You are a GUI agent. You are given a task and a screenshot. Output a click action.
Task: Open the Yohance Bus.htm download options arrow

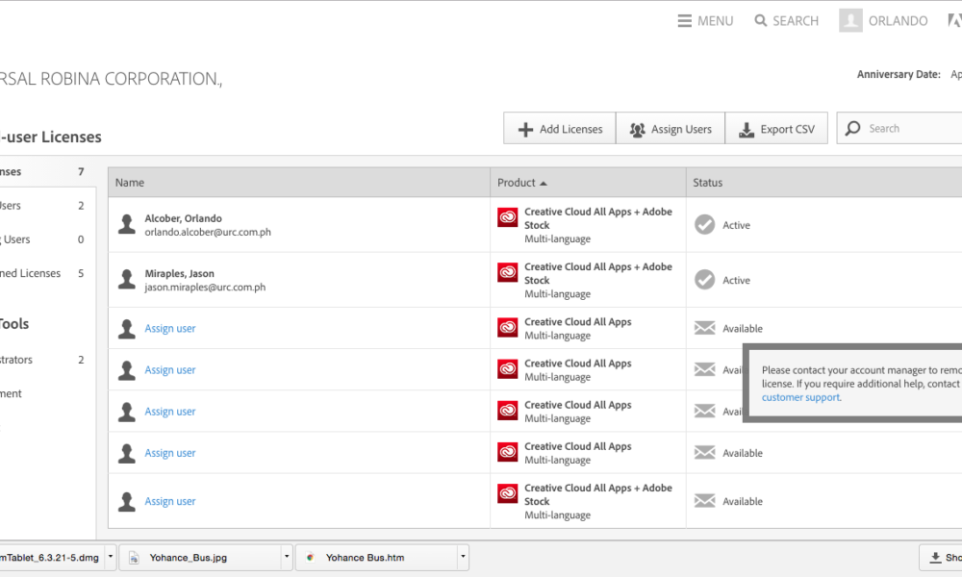pyautogui.click(x=463, y=557)
